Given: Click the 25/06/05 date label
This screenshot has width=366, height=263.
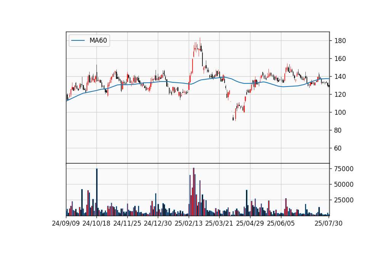Looking at the screenshot, I should click(x=281, y=224).
